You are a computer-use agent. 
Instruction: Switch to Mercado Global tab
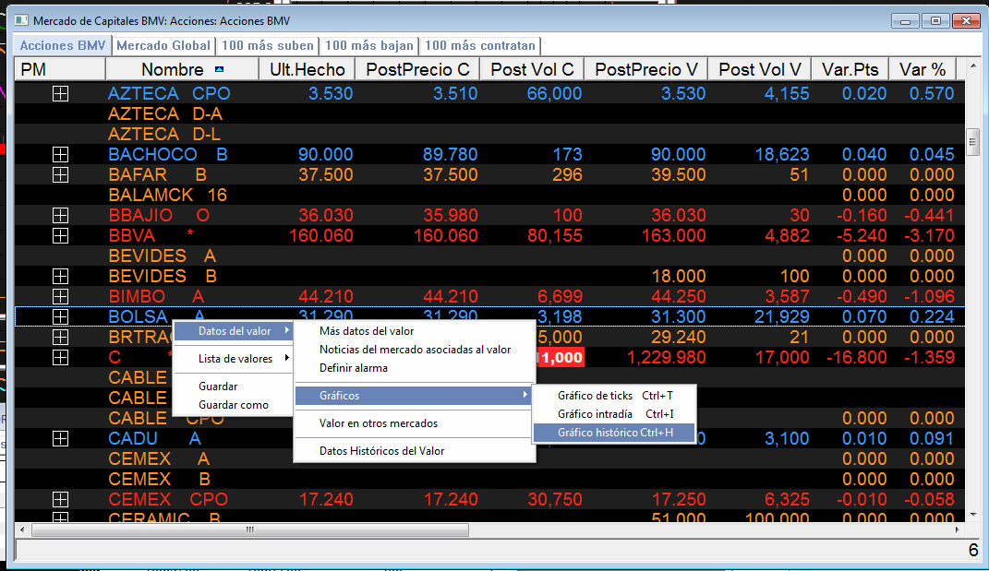pos(163,45)
